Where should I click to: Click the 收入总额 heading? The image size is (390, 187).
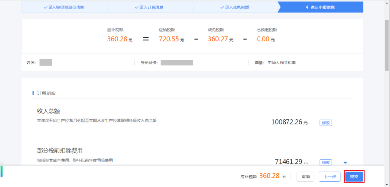[x=49, y=111]
